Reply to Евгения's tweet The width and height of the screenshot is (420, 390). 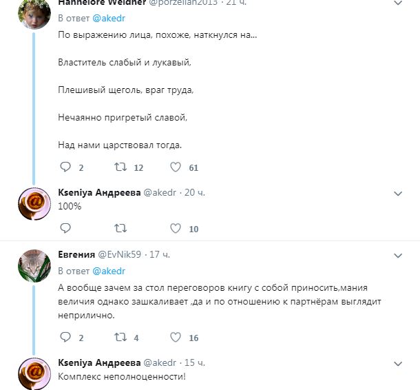[66, 337]
